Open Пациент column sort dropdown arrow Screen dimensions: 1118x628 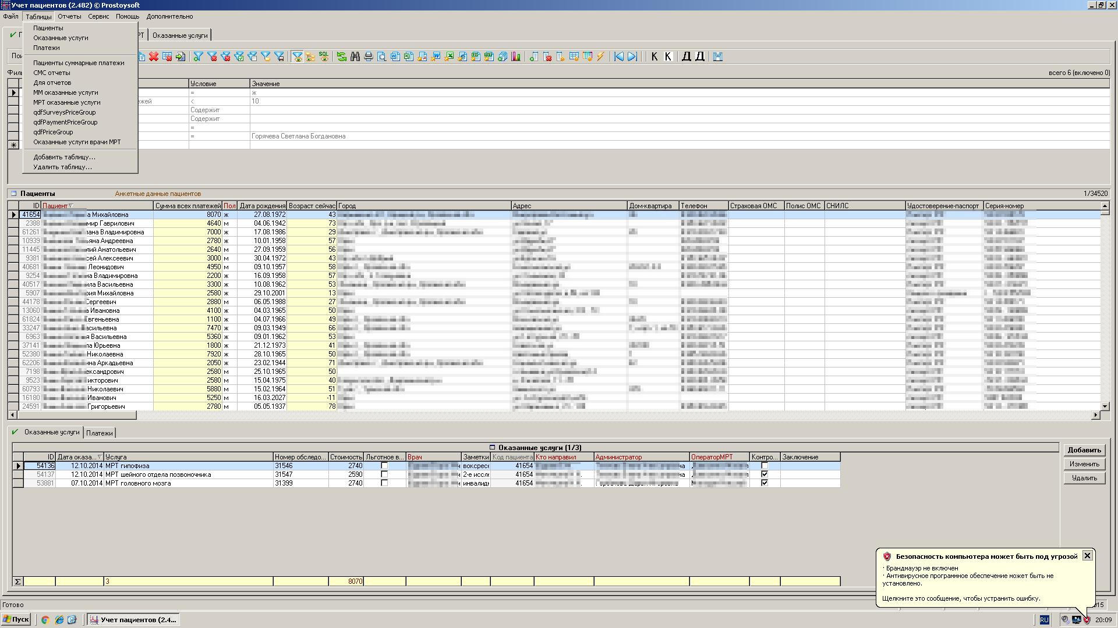click(71, 206)
